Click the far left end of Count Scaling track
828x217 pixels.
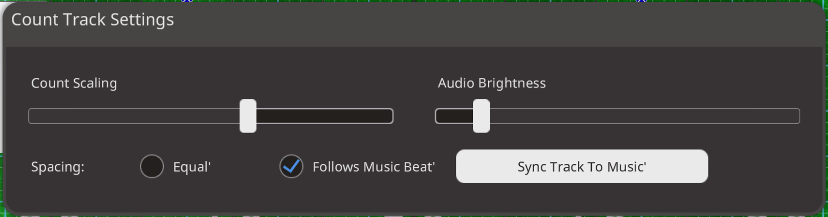32,116
